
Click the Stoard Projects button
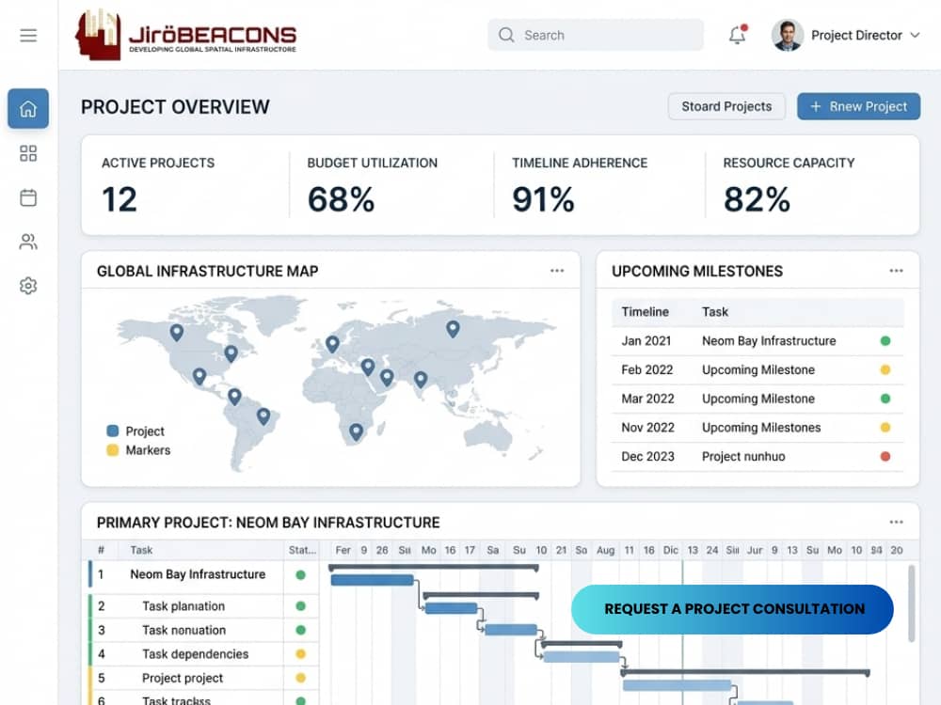(x=726, y=106)
